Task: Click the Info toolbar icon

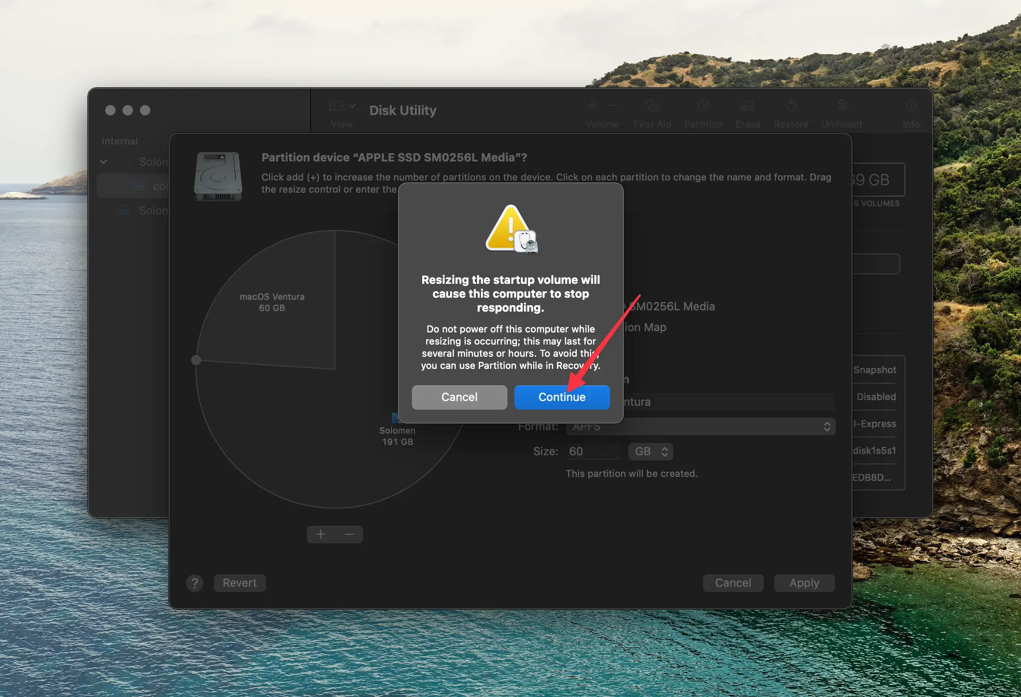Action: pos(911,106)
